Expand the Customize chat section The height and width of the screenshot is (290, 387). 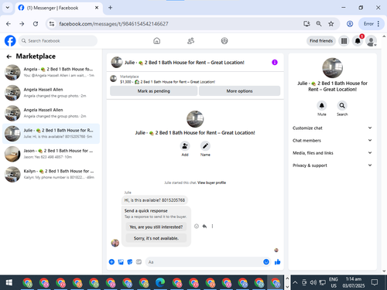pos(332,128)
